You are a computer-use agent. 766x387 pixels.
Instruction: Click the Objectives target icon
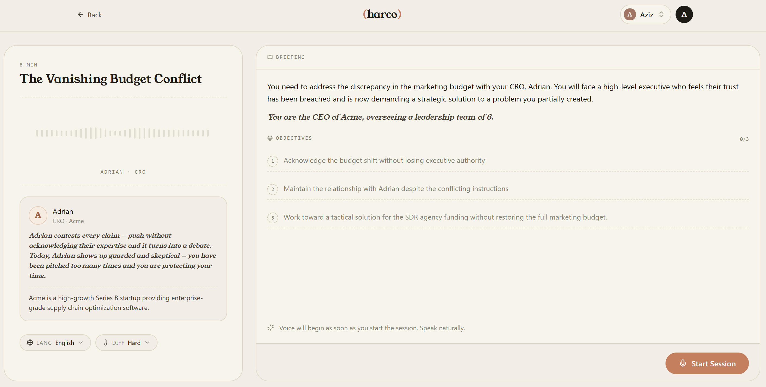pyautogui.click(x=270, y=138)
